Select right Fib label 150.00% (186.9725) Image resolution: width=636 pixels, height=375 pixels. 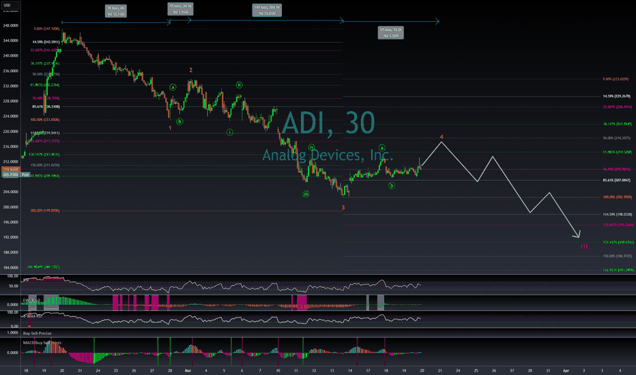tap(618, 256)
